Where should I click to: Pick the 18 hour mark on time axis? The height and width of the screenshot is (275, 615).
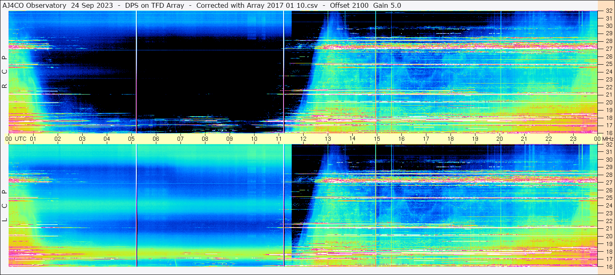[x=451, y=139]
